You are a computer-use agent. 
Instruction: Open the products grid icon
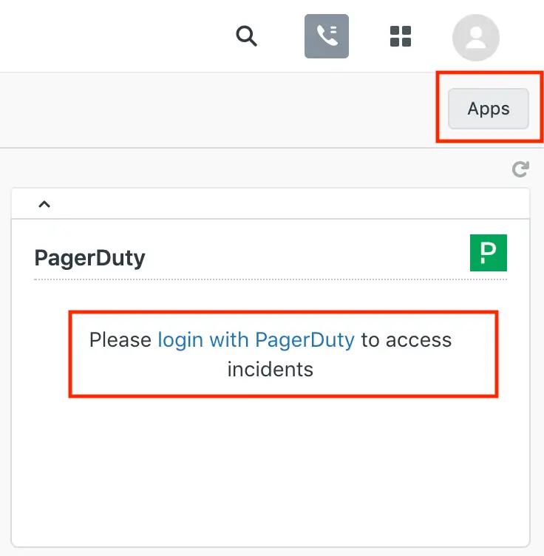(x=401, y=36)
